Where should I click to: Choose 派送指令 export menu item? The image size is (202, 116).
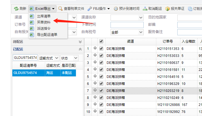44,28
